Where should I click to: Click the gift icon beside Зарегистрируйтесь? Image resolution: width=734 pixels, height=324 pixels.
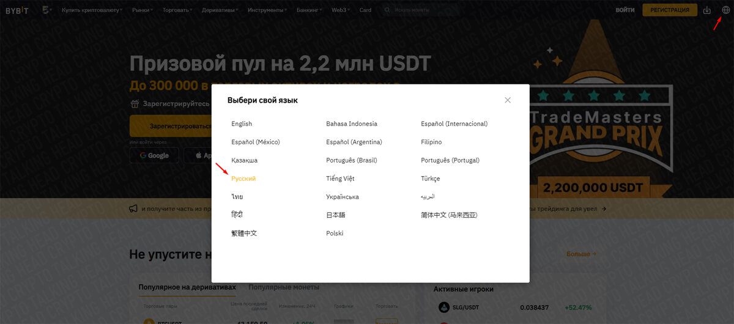point(135,104)
